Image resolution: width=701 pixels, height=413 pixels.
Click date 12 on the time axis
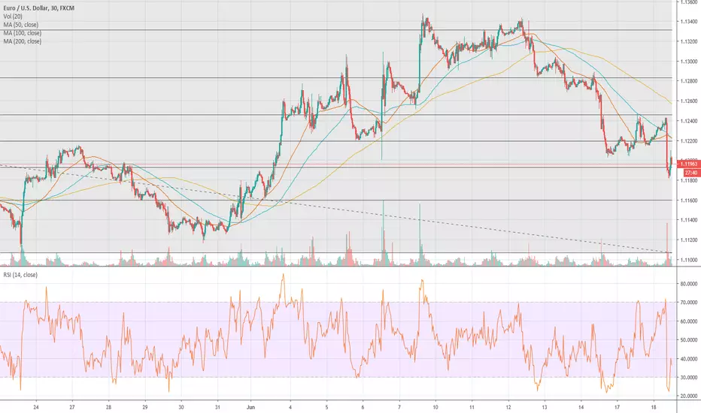(x=508, y=407)
